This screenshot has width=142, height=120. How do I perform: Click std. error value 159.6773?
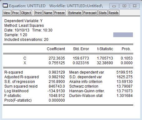click(x=81, y=58)
